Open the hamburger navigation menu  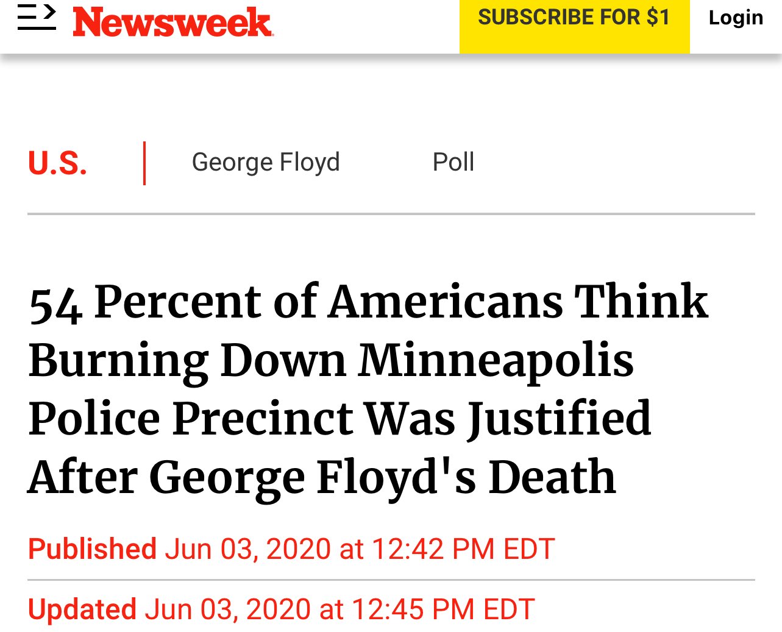[37, 18]
